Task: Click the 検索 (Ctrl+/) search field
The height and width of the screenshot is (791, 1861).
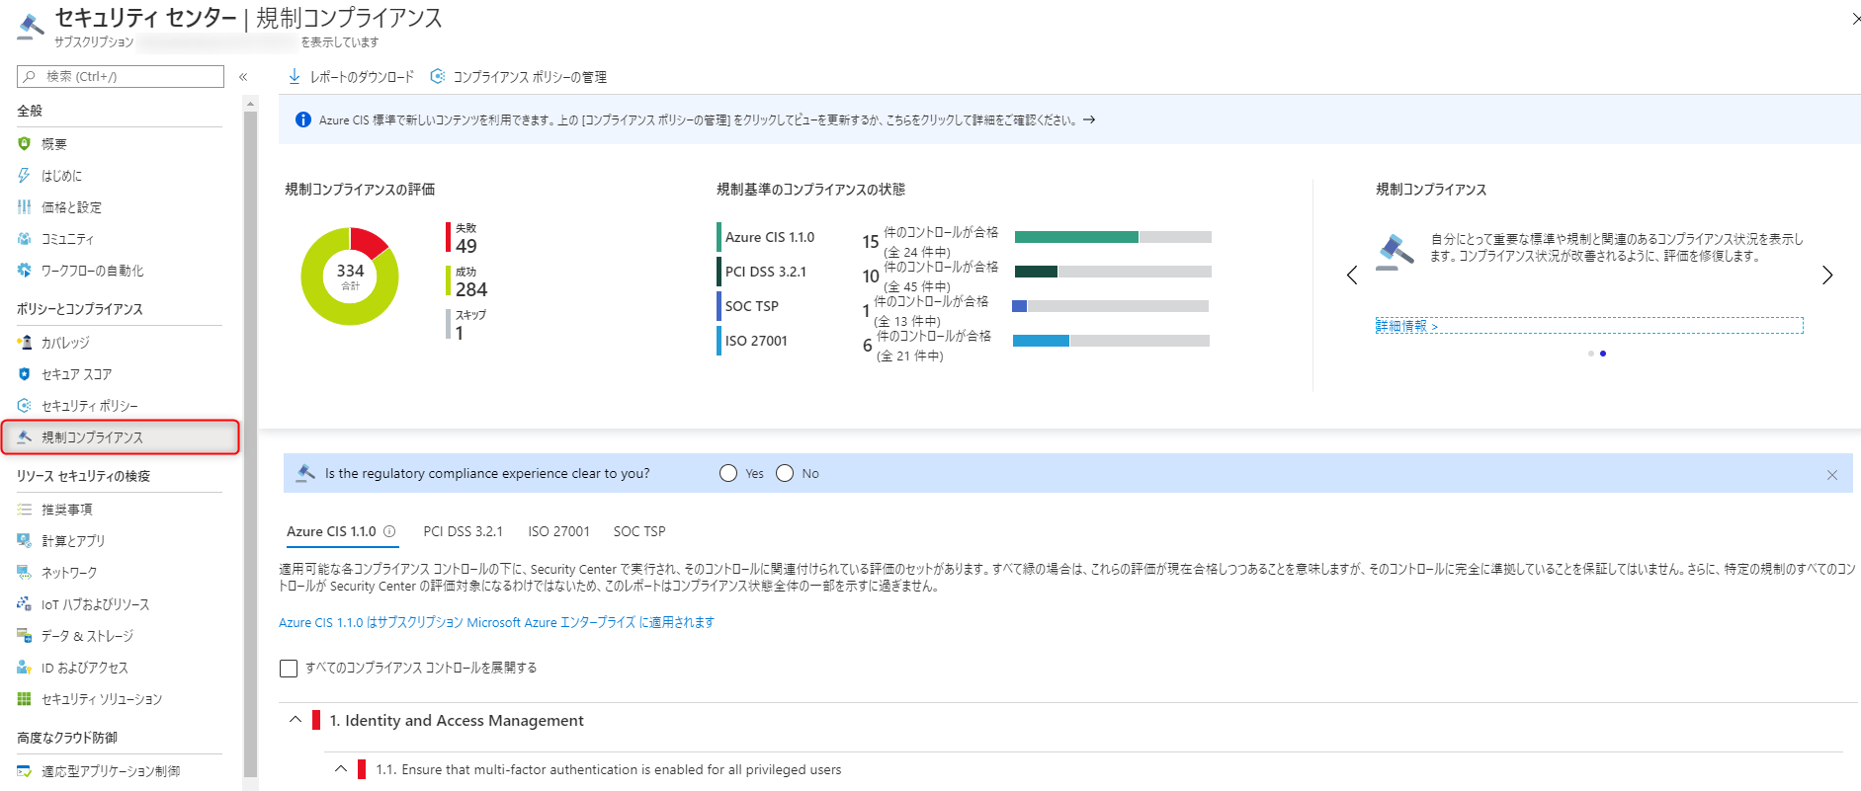Action: click(x=121, y=76)
